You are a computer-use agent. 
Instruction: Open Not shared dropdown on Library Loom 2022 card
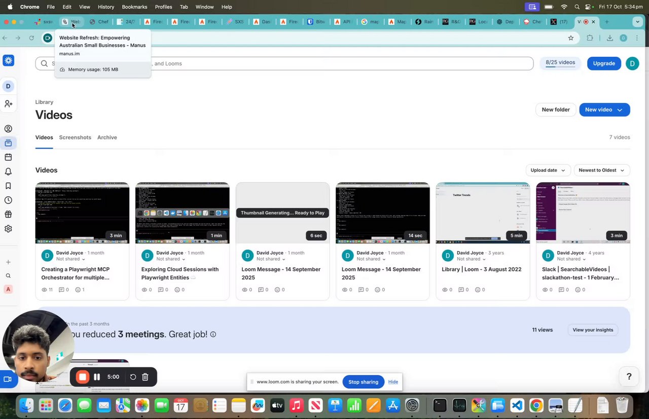point(471,259)
